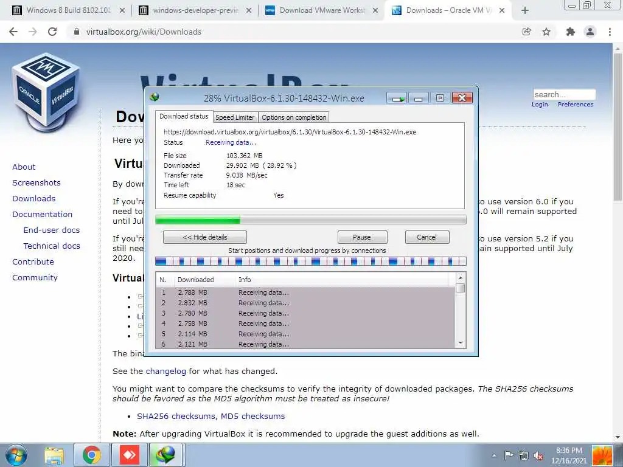Open the Documentation sidebar link
623x467 pixels.
(42, 215)
